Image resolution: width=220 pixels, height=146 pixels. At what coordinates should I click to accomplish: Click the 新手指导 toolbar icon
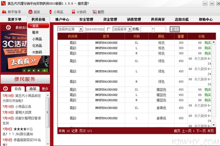[5, 12]
